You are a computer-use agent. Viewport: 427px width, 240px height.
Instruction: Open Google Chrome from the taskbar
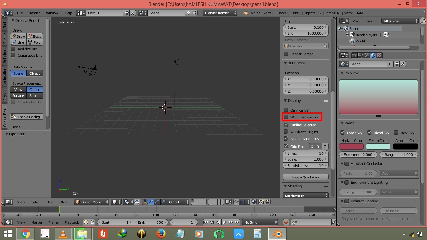coord(25,233)
